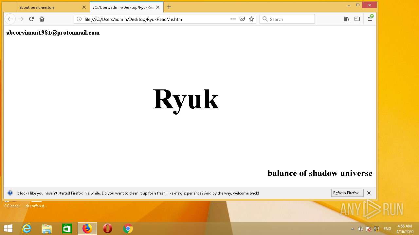Open File Explorer from taskbar
This screenshot has width=419, height=235.
[x=47, y=228]
